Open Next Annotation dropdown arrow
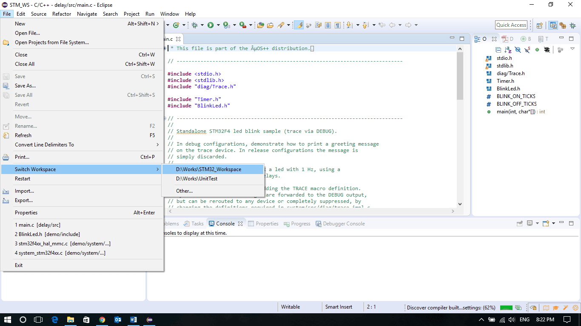Image resolution: width=581 pixels, height=326 pixels. [358, 25]
